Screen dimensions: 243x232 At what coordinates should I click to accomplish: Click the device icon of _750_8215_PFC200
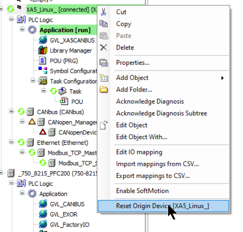11,173
